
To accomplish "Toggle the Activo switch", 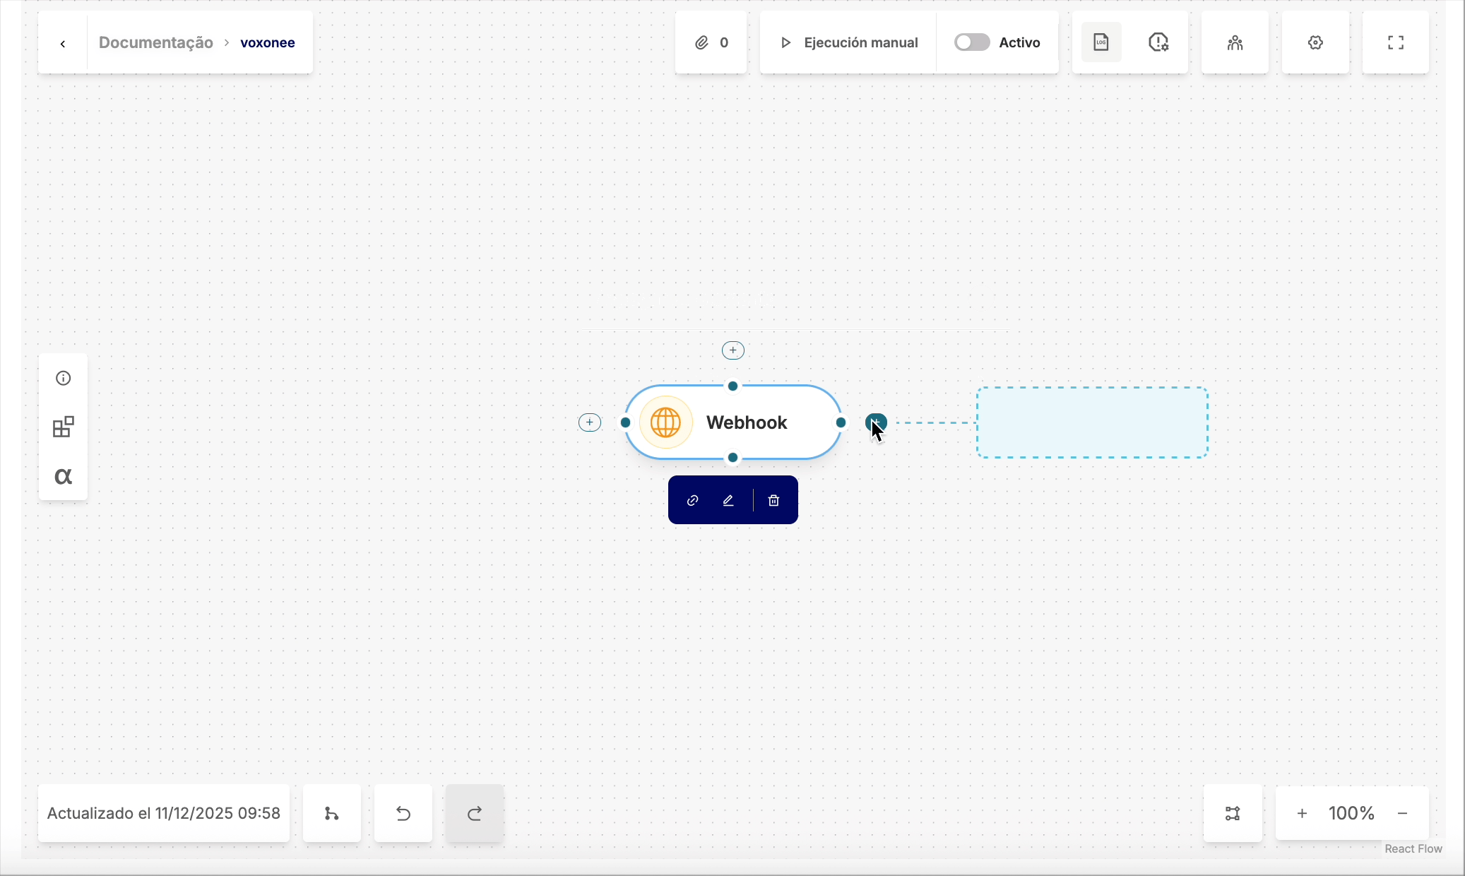I will tap(972, 42).
